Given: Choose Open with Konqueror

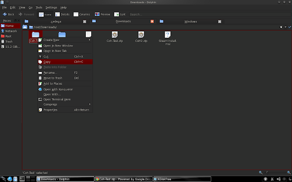Looking at the screenshot, I should (x=65, y=89).
